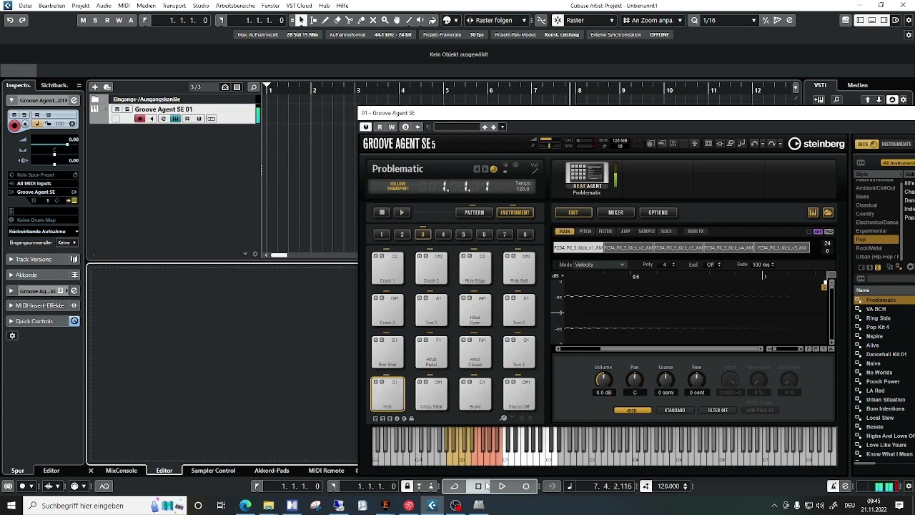Open the Arbeitsbereiche menu
The image size is (915, 515).
click(235, 6)
